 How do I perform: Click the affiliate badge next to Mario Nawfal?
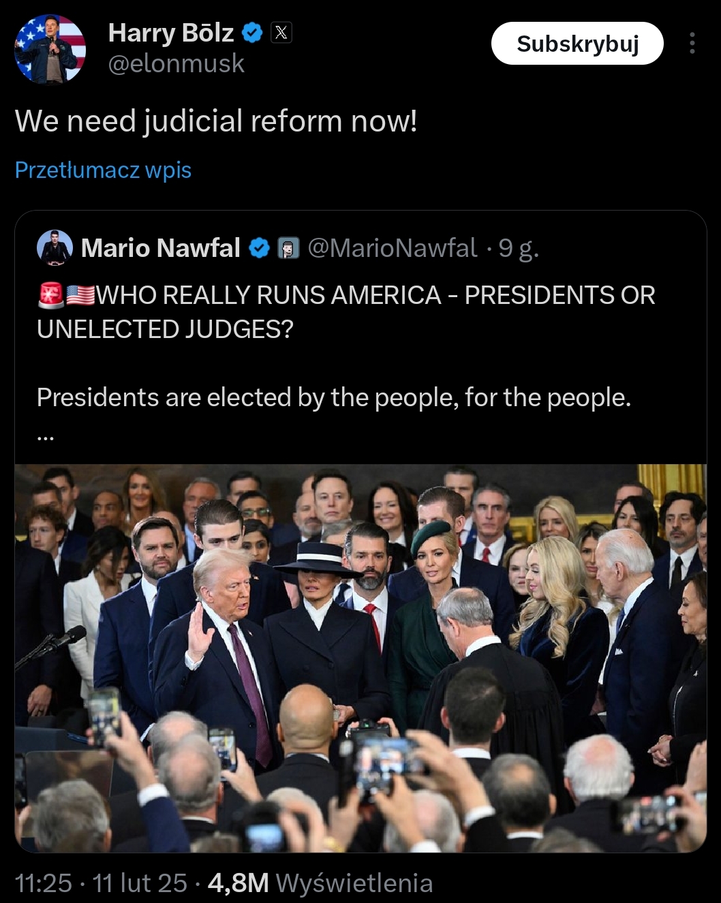click(x=289, y=248)
